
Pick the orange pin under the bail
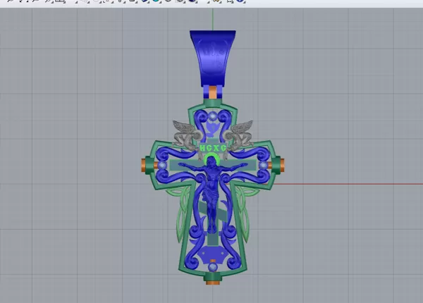(x=213, y=92)
